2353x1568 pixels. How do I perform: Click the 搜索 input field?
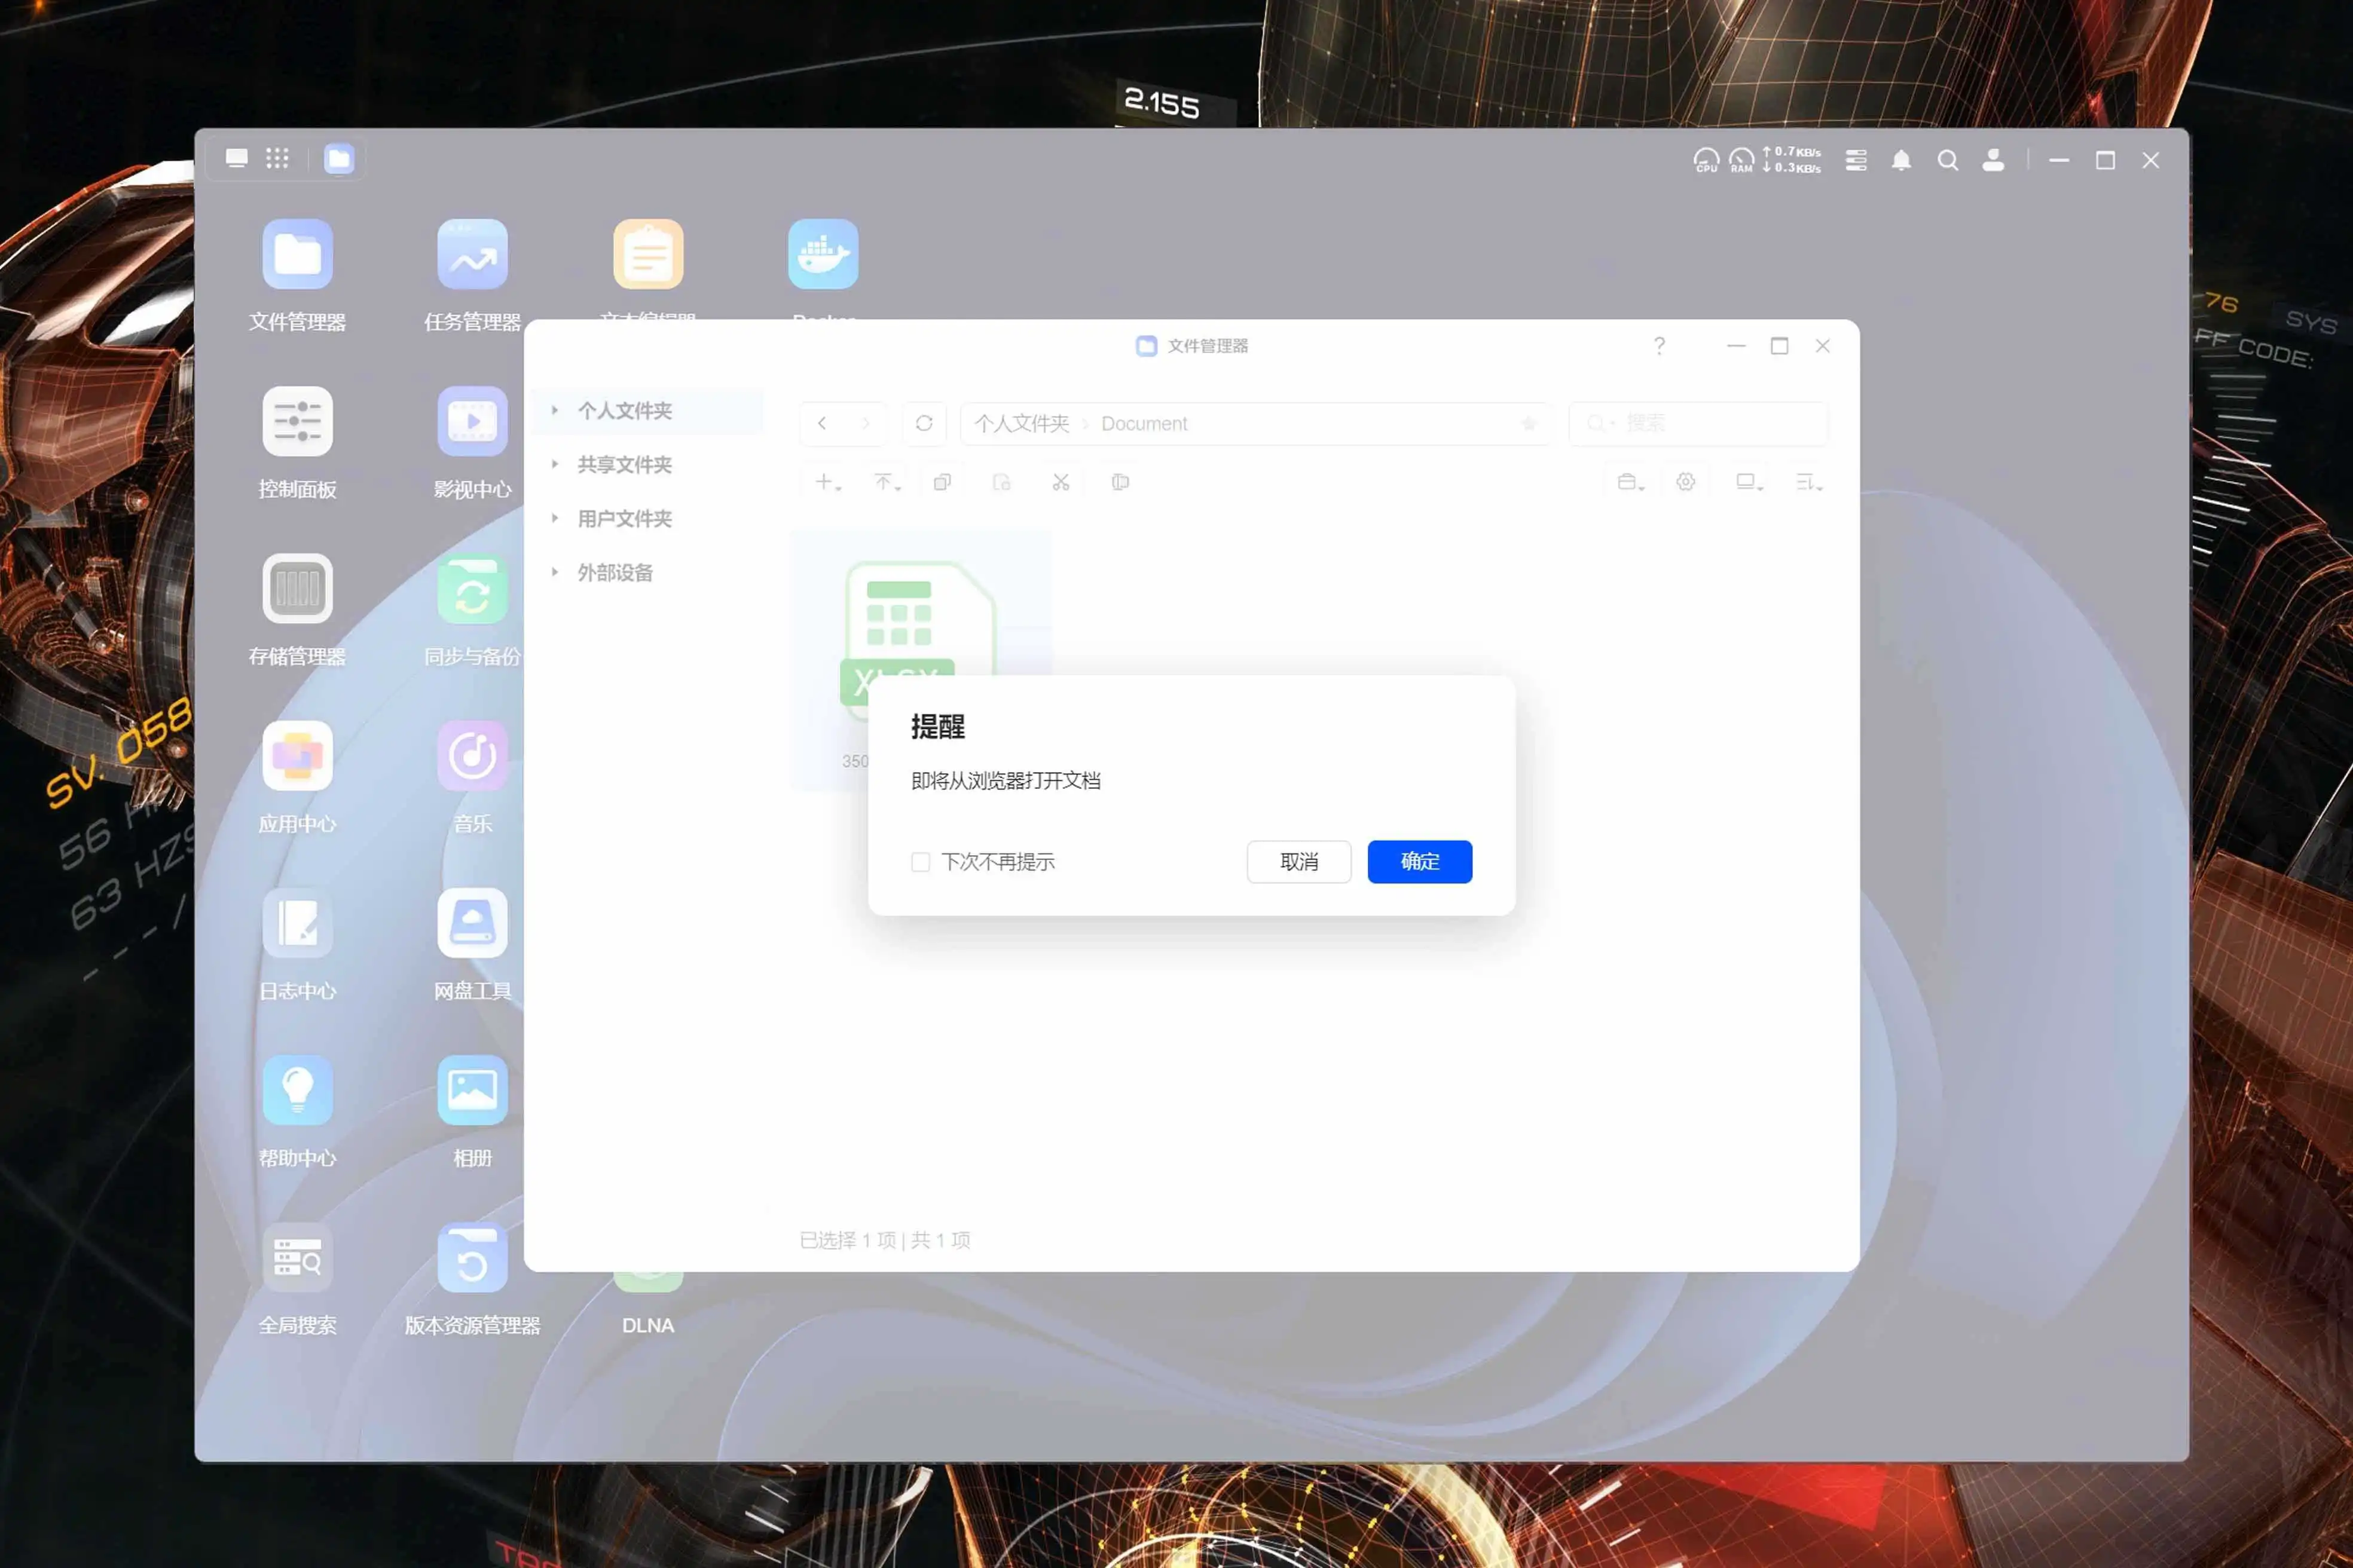1698,423
